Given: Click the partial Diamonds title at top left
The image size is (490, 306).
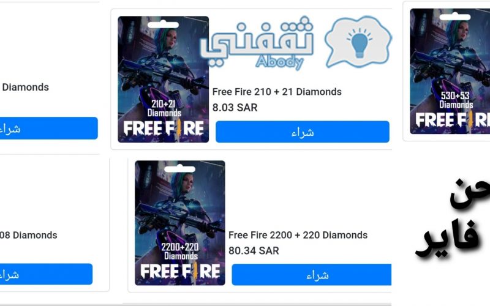Looking at the screenshot, I should click(25, 87).
